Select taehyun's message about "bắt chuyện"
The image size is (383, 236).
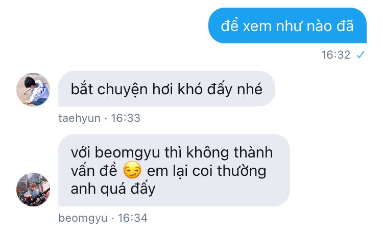[166, 89]
